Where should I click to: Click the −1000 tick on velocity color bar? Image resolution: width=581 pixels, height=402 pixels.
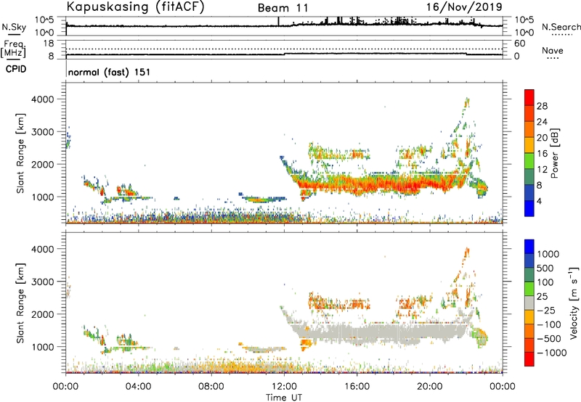[x=552, y=353]
